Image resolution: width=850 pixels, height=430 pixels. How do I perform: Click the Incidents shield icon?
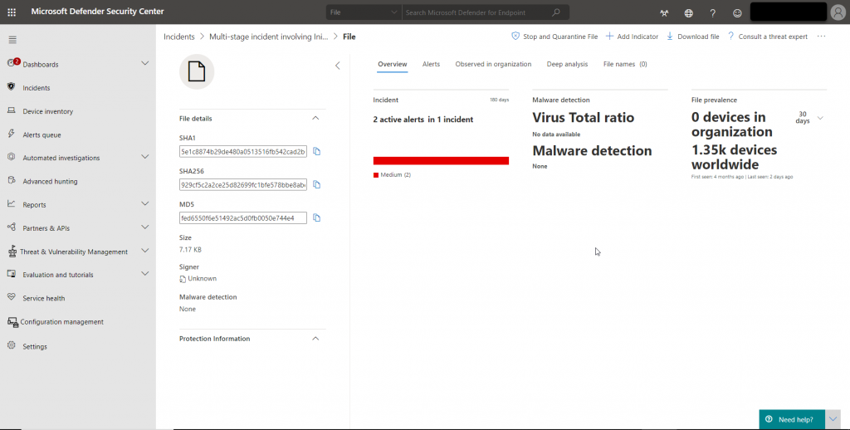click(12, 87)
